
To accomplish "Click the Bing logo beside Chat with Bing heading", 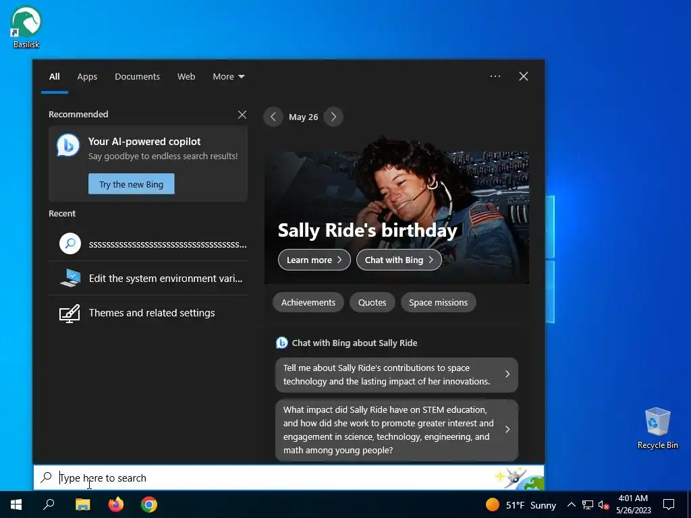I will (281, 343).
